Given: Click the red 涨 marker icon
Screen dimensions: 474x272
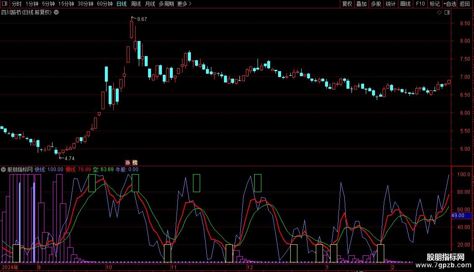Looking at the screenshot, I should [x=128, y=162].
